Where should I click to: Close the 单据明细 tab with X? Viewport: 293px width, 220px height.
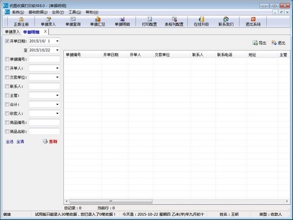(x=45, y=31)
